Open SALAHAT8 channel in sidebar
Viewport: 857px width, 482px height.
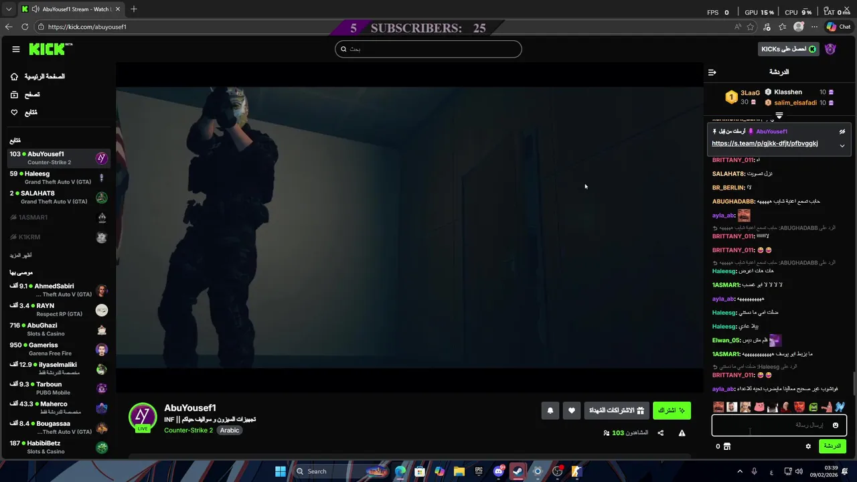pyautogui.click(x=58, y=197)
